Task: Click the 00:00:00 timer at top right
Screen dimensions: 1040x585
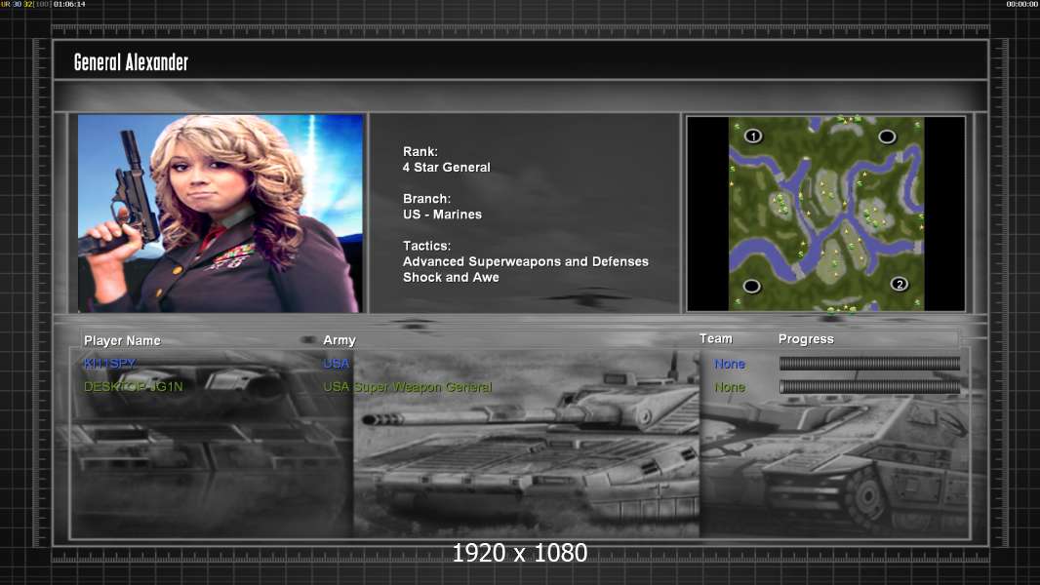Action: [x=1022, y=4]
